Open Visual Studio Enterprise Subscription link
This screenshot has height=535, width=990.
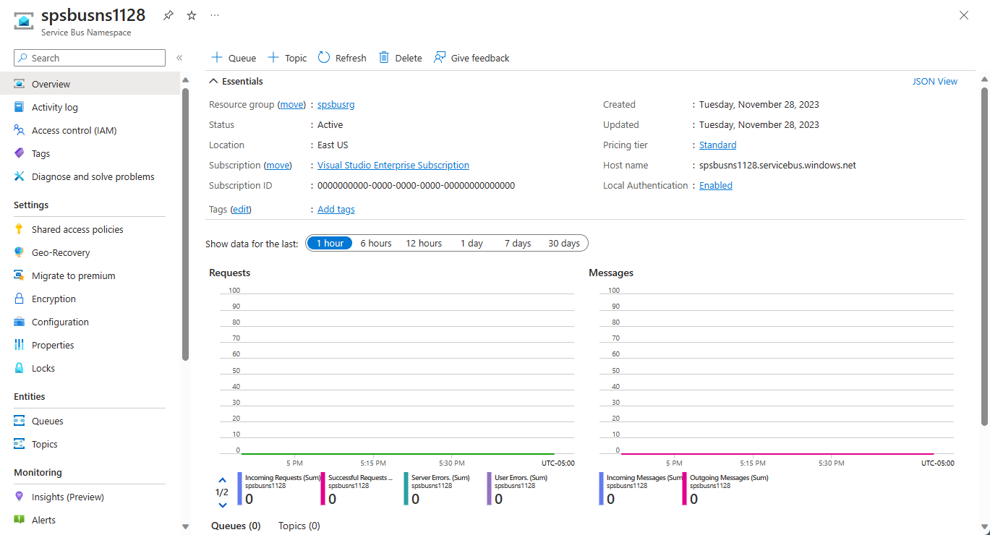click(x=393, y=165)
